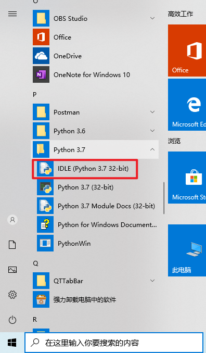Viewport: 206px width, 353px height.
Task: Click the 强力卸载电脑中的软件 label
Action: click(85, 300)
